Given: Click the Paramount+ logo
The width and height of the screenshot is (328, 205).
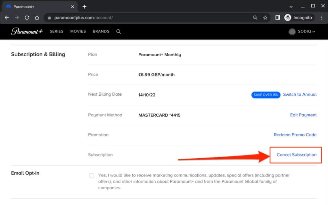Looking at the screenshot, I should click(x=27, y=31).
